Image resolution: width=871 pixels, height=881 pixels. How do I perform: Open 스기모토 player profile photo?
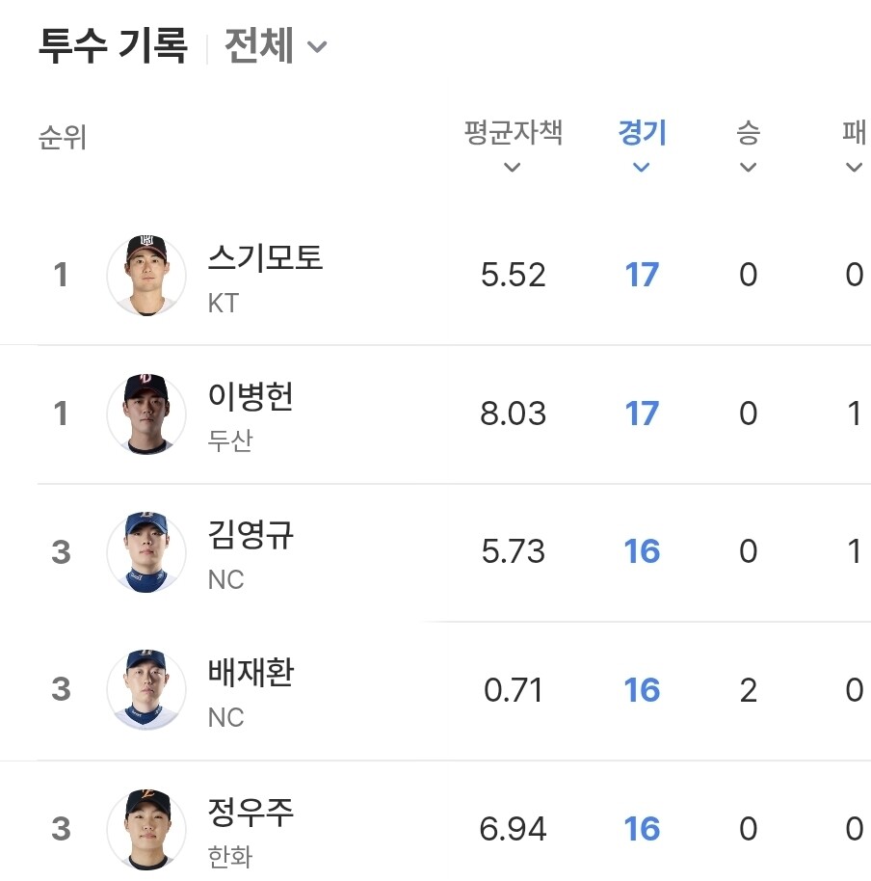(x=146, y=276)
